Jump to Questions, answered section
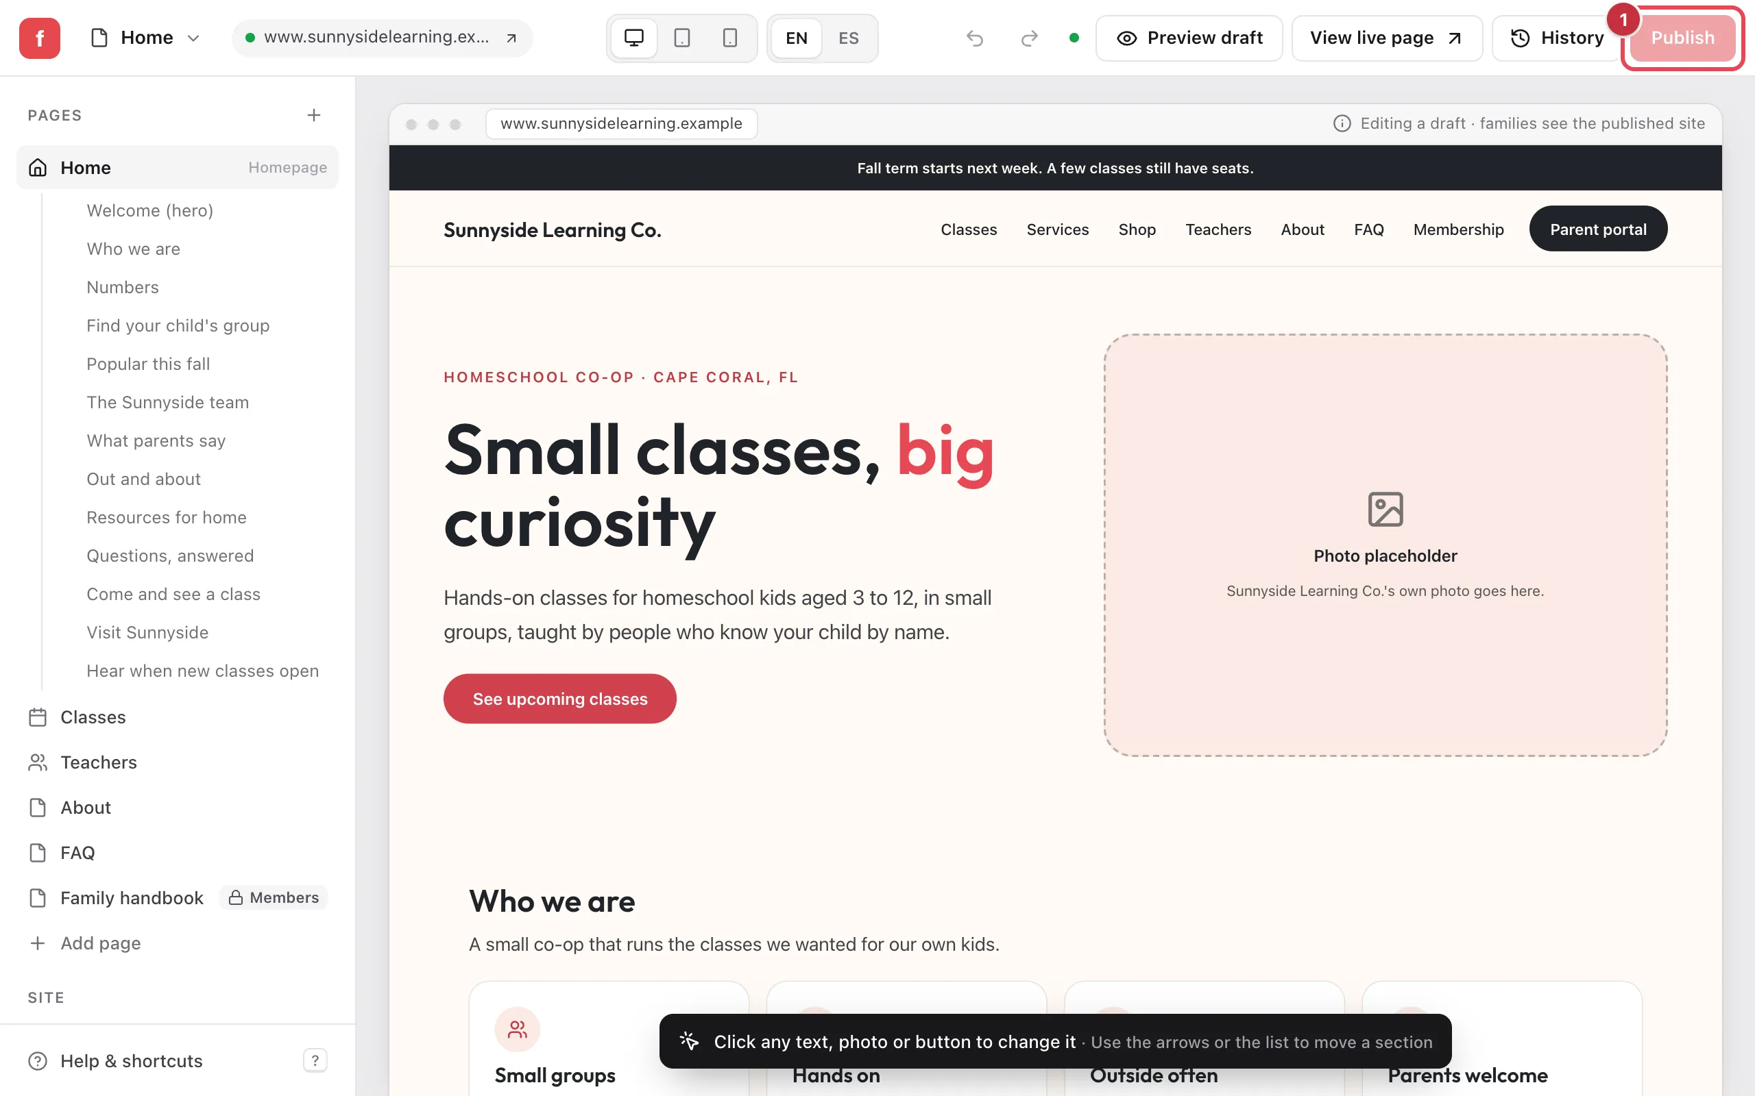This screenshot has height=1096, width=1755. (171, 556)
